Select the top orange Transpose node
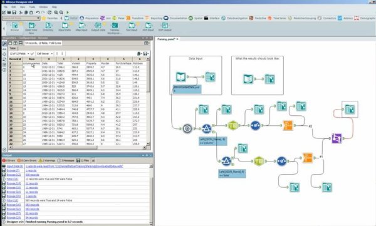The width and height of the screenshot is (376, 226). pos(288,125)
